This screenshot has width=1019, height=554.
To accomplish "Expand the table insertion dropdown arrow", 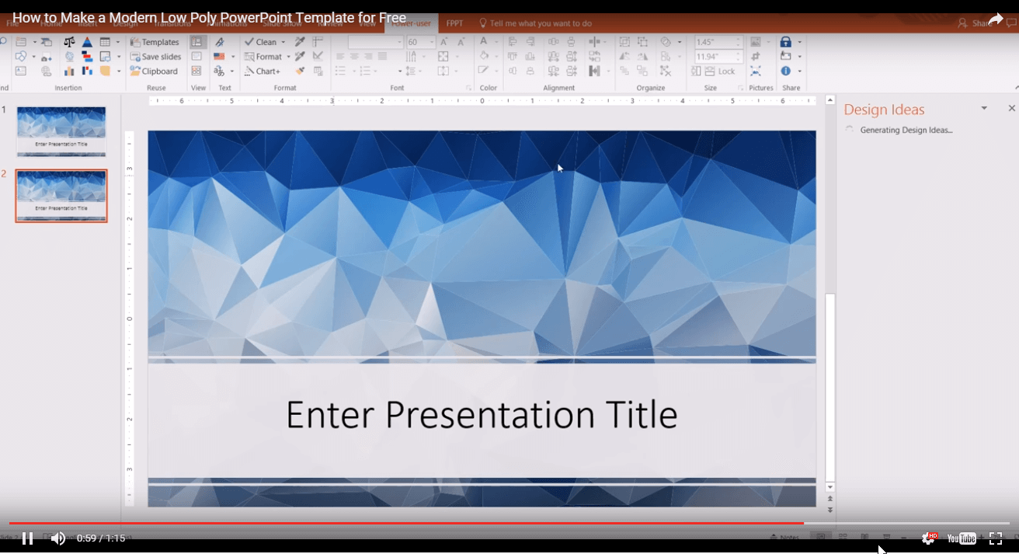I will (x=118, y=42).
